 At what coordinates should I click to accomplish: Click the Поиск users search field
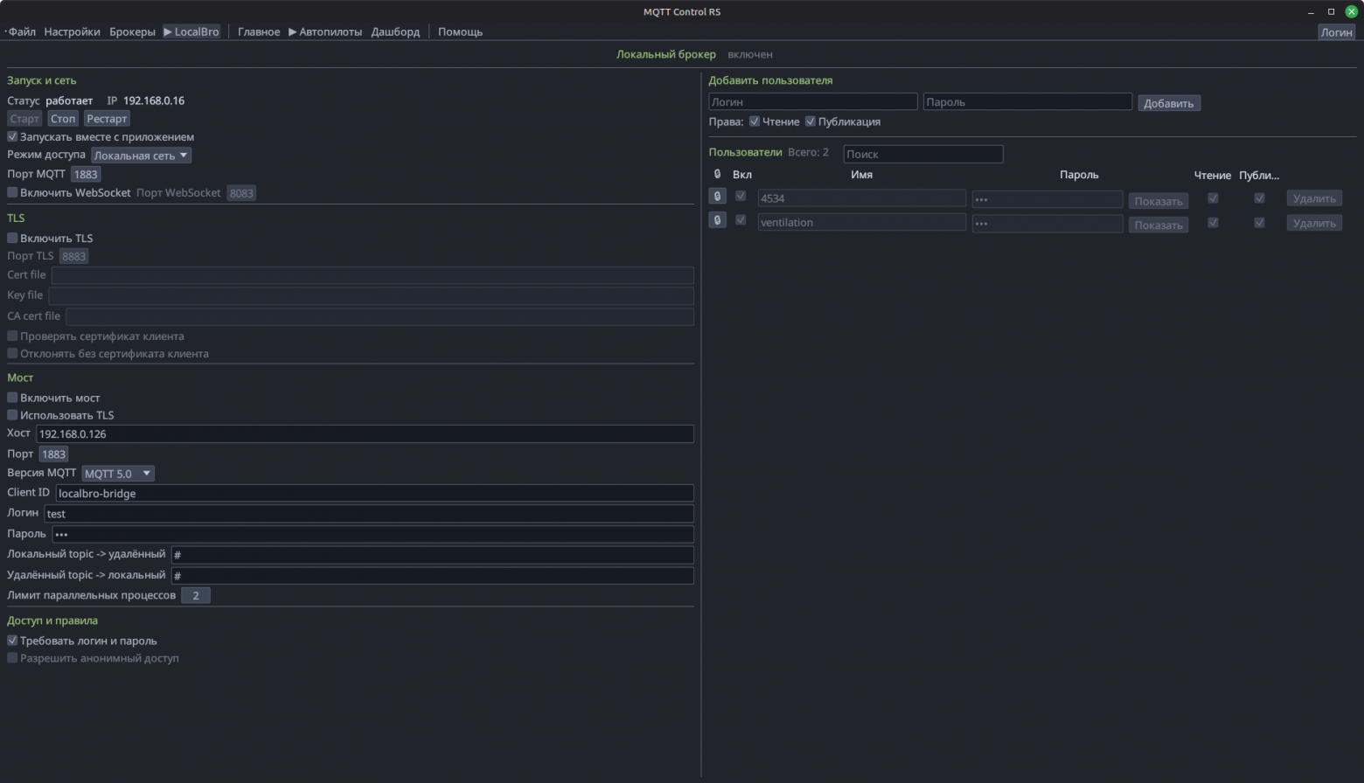tap(923, 154)
